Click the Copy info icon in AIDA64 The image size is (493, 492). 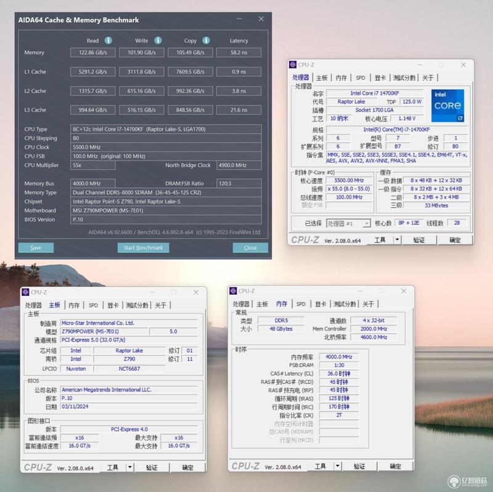[206, 41]
